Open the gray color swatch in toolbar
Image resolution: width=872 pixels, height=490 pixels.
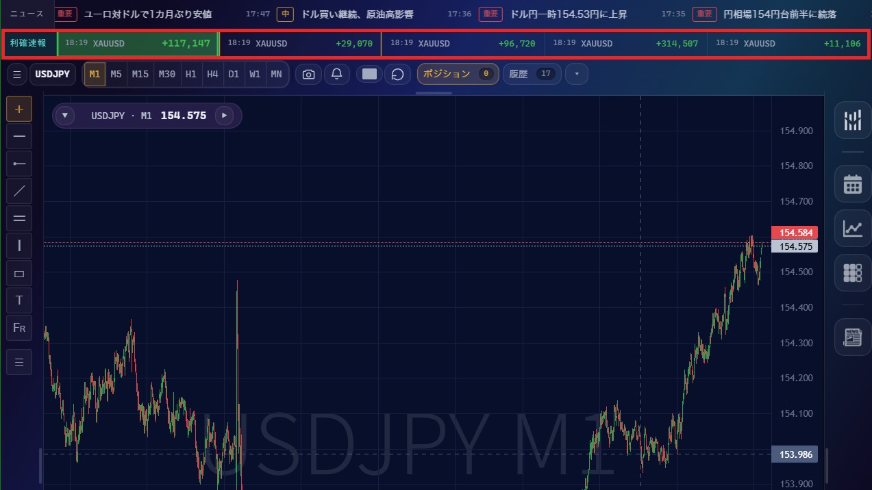click(x=369, y=74)
